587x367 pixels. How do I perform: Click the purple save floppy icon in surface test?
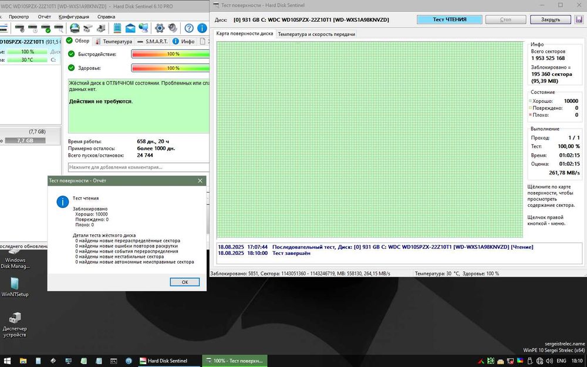pos(579,19)
